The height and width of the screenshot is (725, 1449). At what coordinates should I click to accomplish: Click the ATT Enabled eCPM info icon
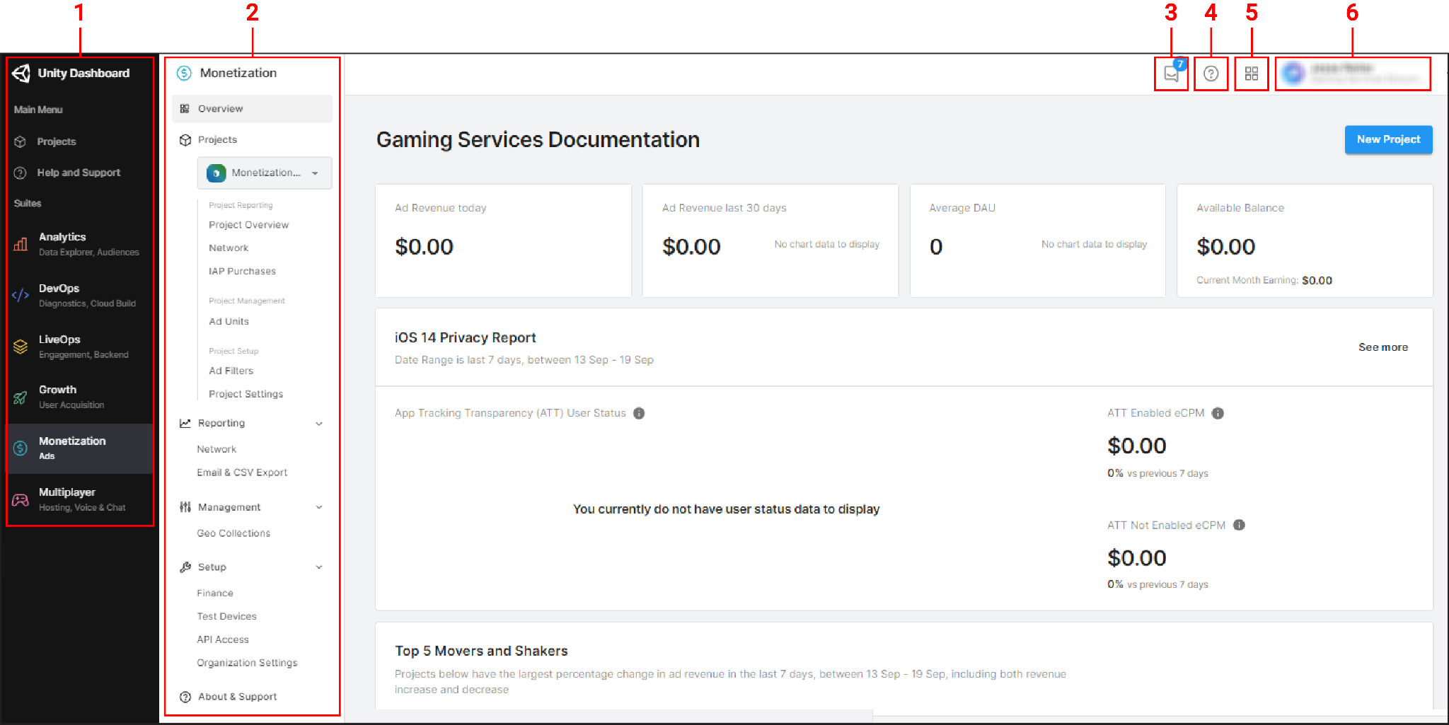pos(1218,413)
